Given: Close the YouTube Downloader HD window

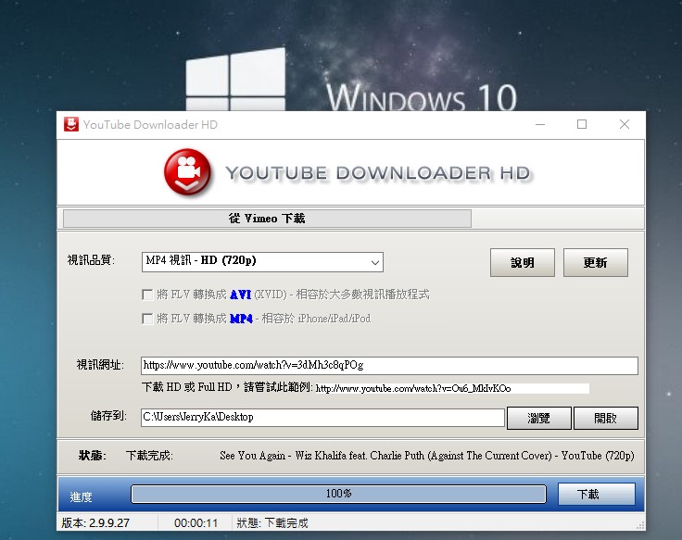Looking at the screenshot, I should coord(625,124).
